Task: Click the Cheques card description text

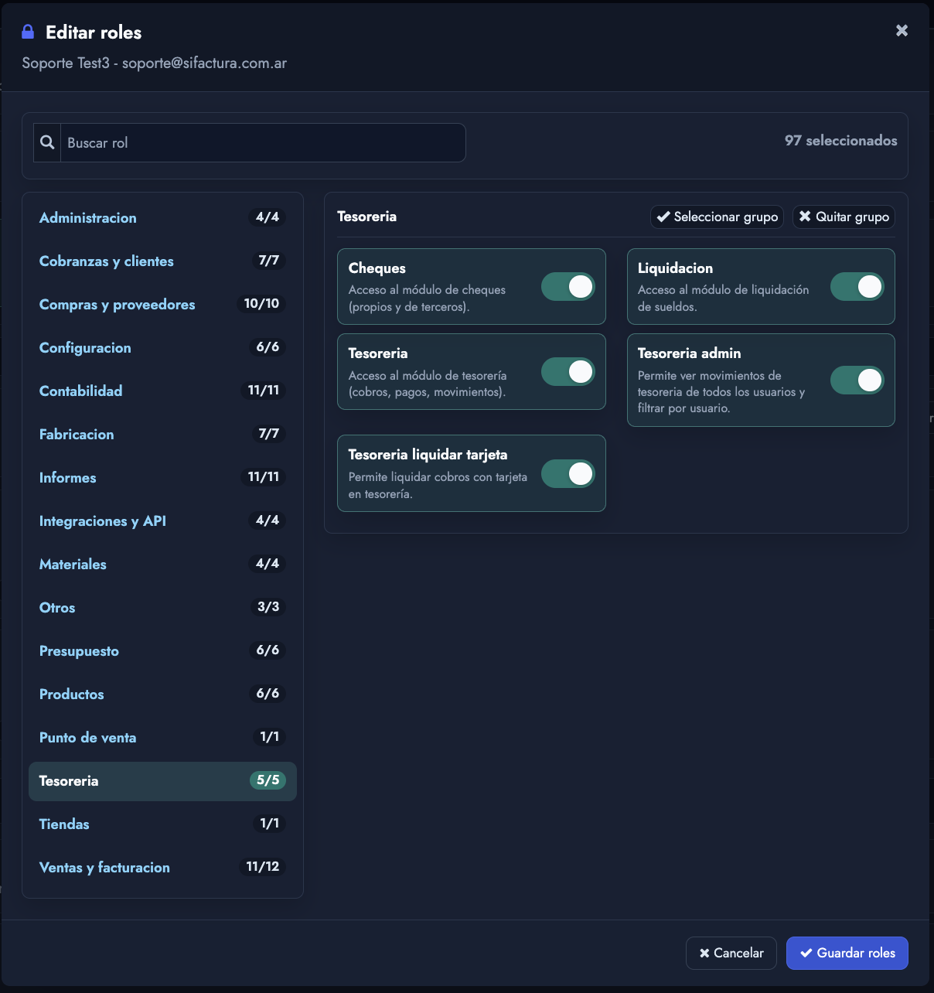Action: tap(427, 299)
